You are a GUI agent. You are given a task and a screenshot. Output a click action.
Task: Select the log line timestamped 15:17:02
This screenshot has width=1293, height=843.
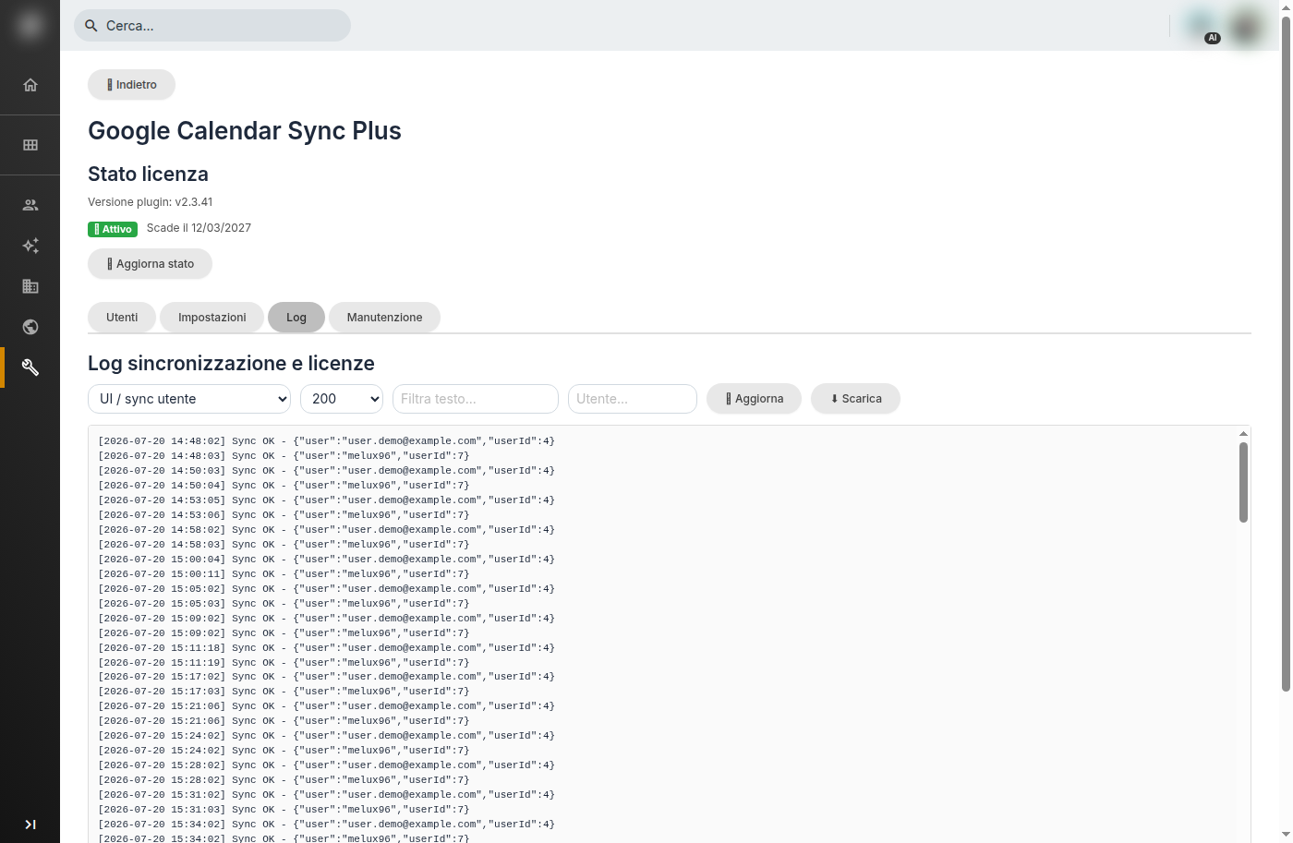[327, 677]
